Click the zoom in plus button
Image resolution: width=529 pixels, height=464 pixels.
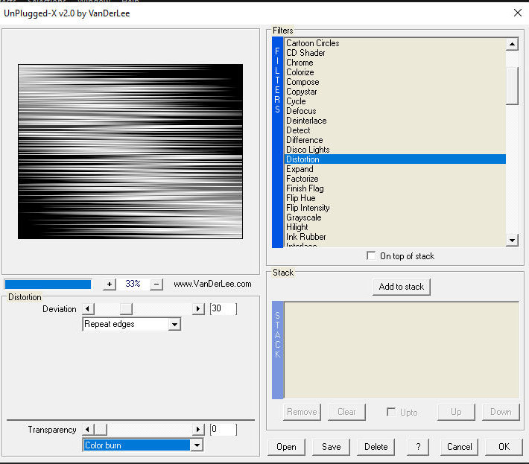click(110, 284)
